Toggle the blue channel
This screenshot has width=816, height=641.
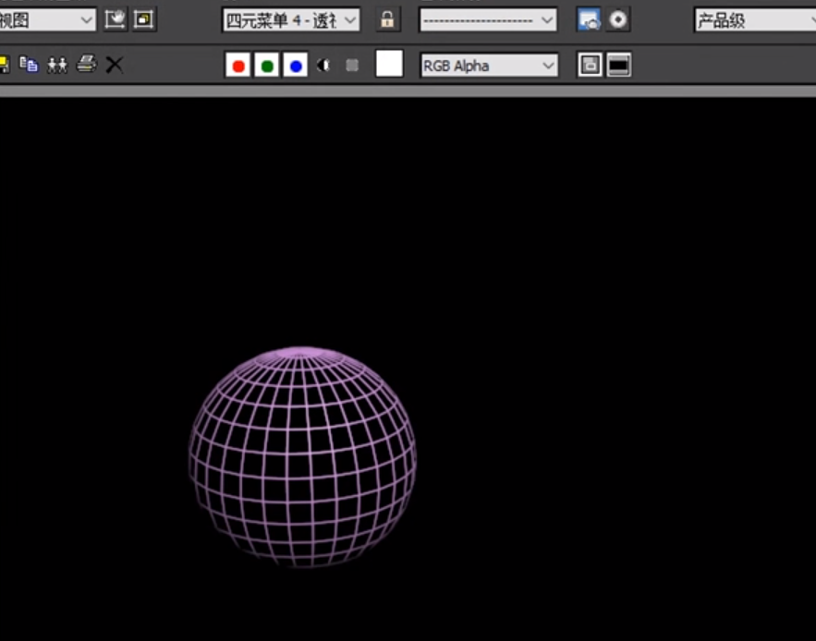tap(296, 65)
